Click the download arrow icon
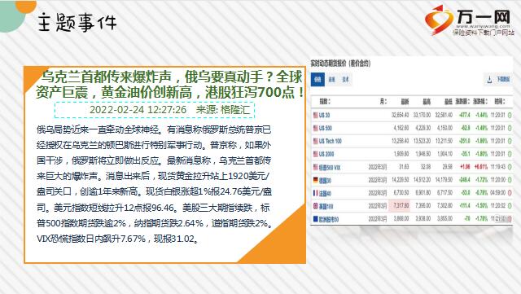The image size is (521, 294). tap(489, 80)
